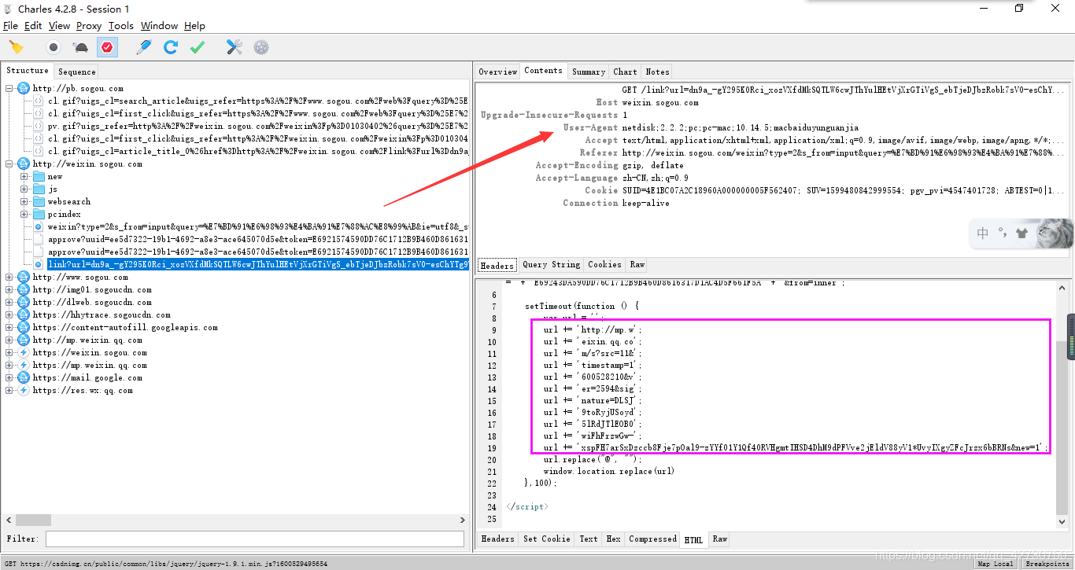This screenshot has height=570, width=1075.
Task: Show the request Cookies tab
Action: 604,265
